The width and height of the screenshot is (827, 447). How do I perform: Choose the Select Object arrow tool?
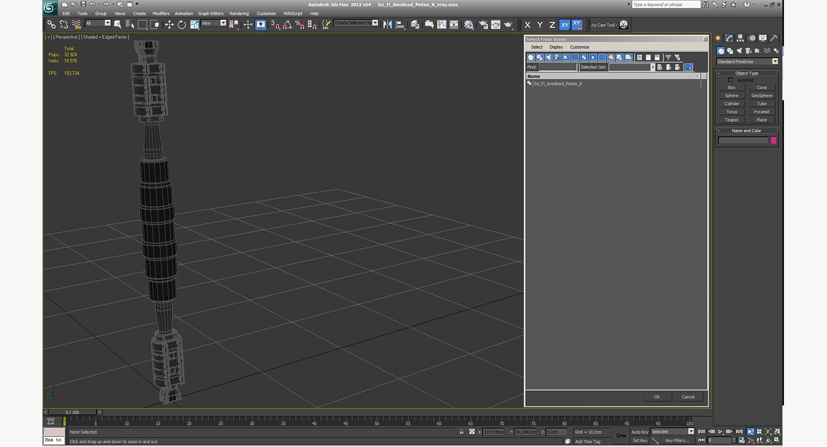[117, 25]
